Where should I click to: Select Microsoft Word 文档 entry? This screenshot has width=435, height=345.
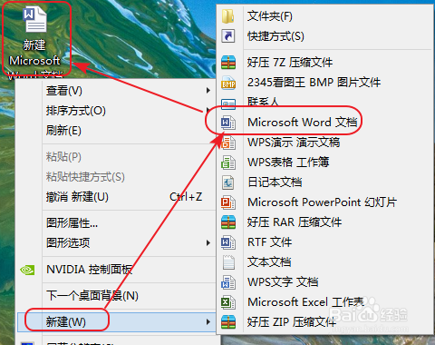(x=325, y=123)
